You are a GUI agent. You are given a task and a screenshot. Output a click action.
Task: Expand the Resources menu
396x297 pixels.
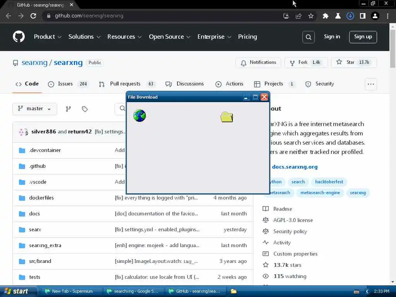pos(124,37)
